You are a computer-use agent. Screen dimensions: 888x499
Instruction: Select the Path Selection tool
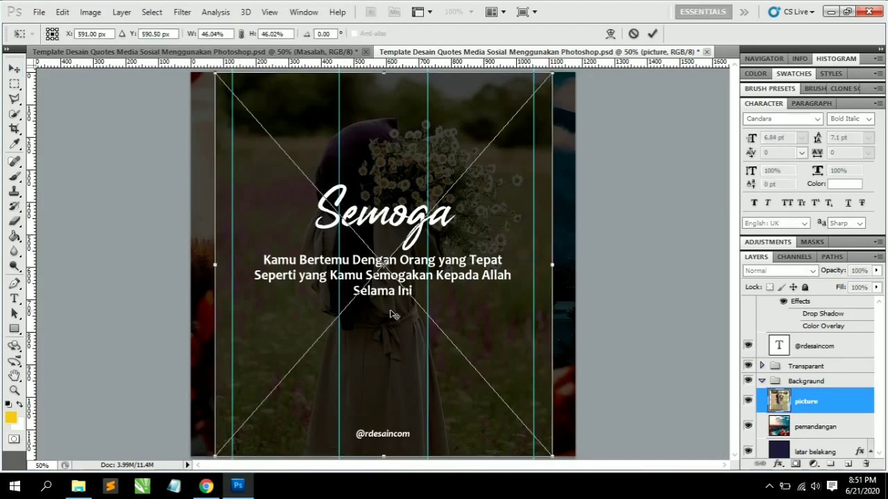click(x=14, y=313)
